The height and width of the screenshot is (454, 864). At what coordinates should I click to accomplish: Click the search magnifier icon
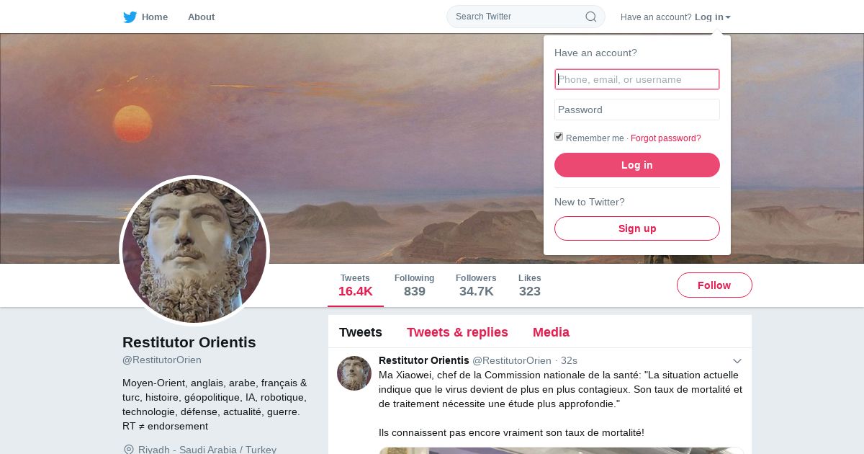(x=590, y=17)
